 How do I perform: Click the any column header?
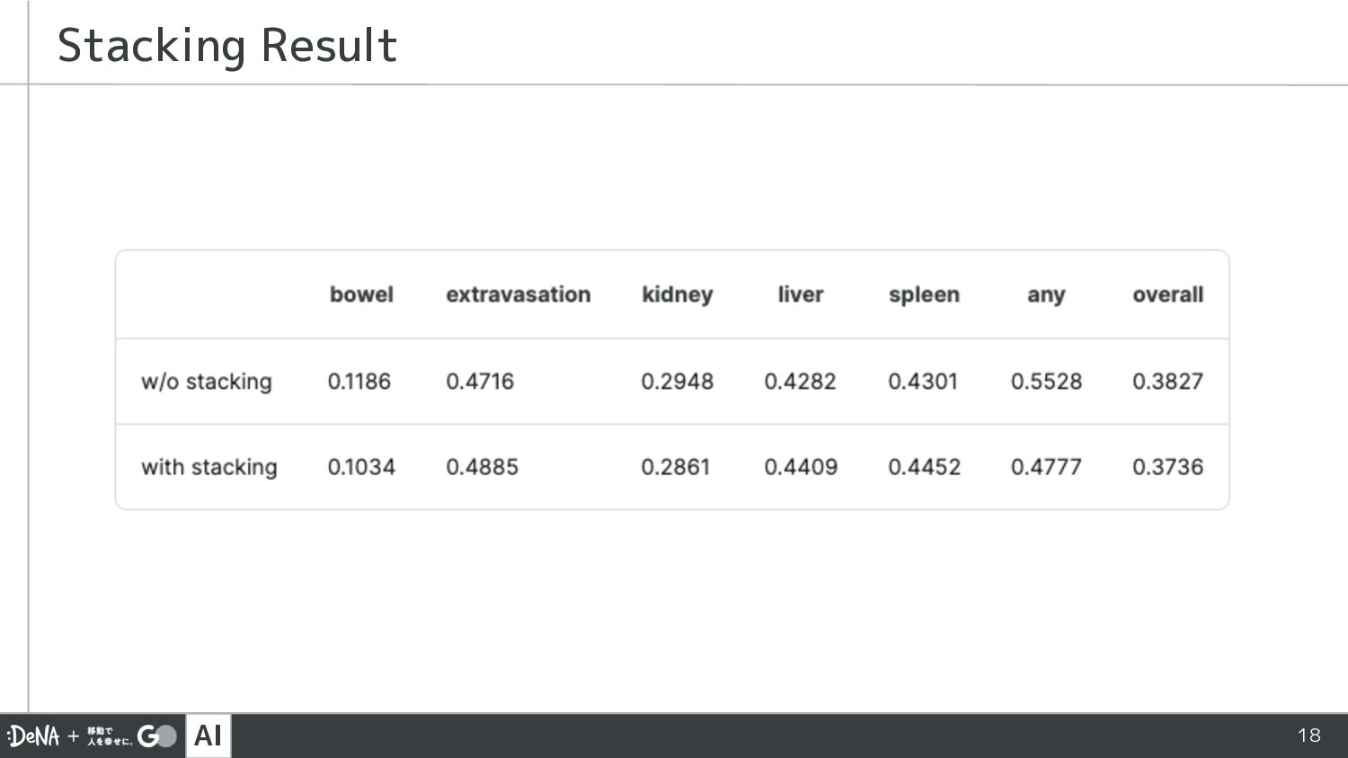(1046, 296)
